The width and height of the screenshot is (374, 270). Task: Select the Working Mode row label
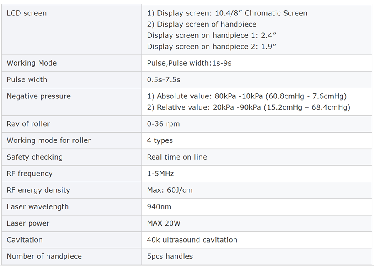coord(32,63)
